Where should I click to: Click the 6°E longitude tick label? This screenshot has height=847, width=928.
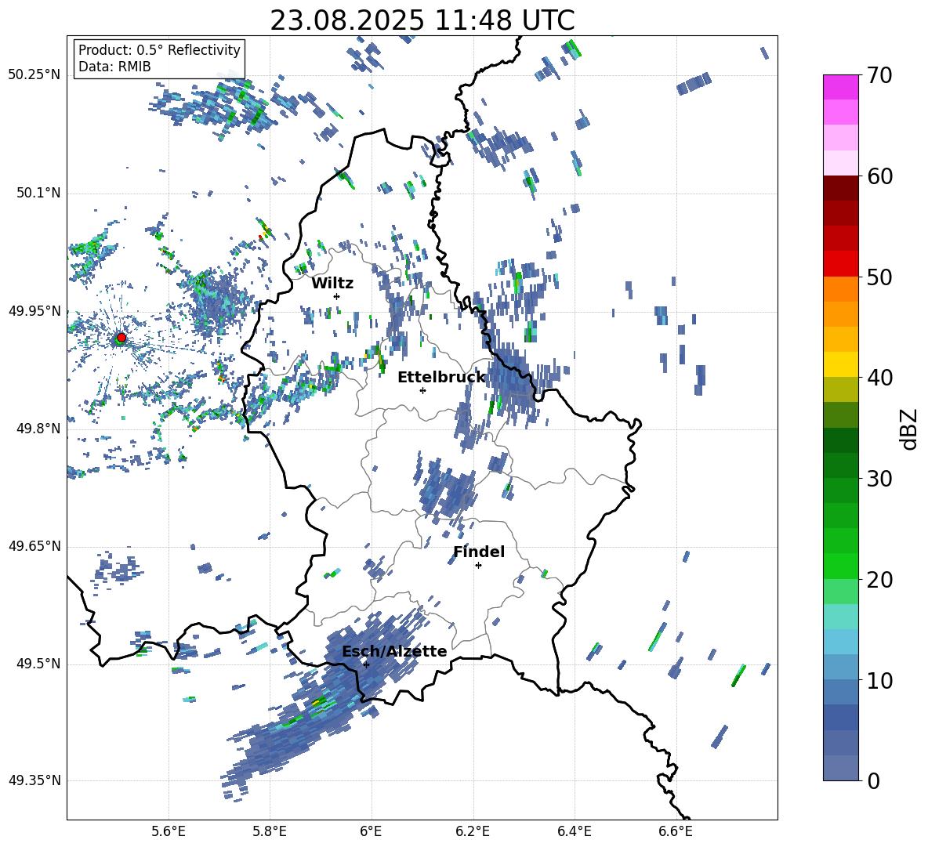[x=371, y=831]
